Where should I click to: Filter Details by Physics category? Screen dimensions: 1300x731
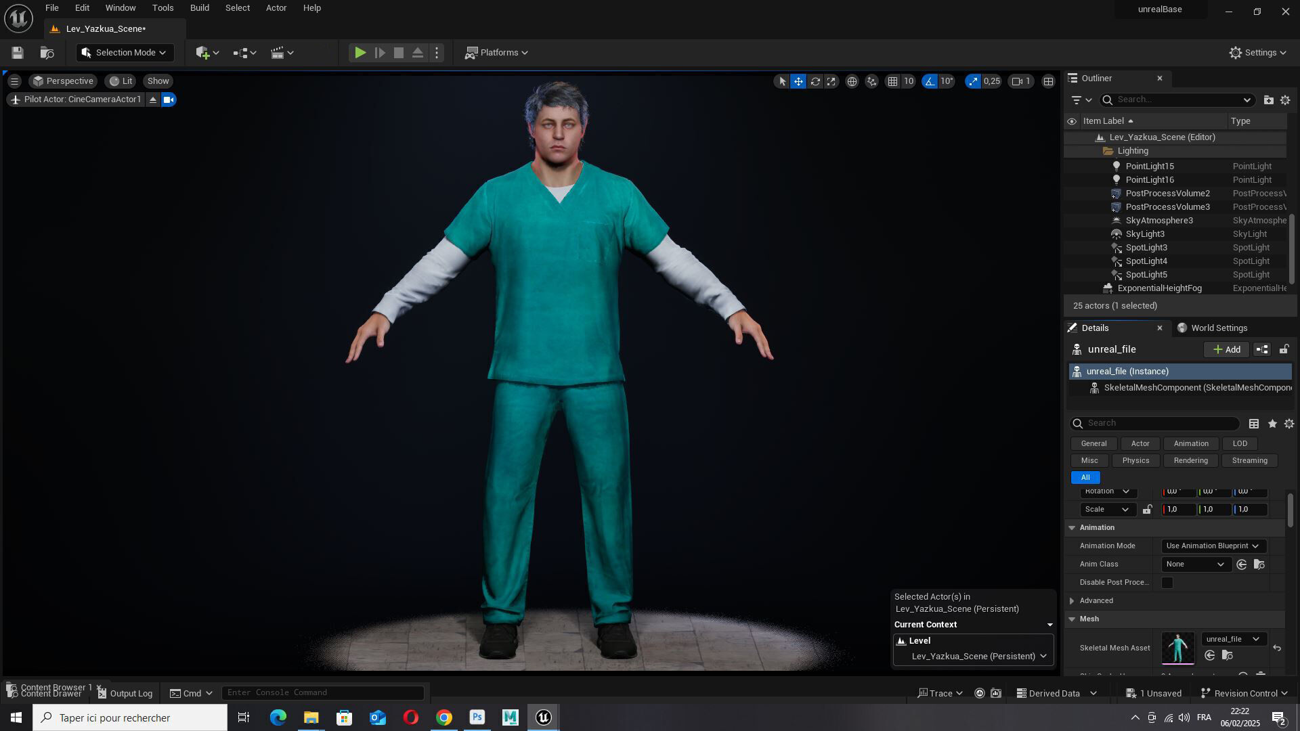click(1135, 460)
